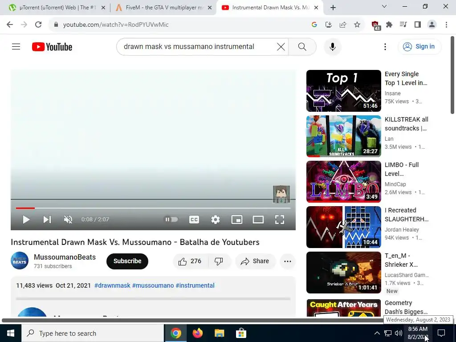Open a new browser tab
Viewport: 456px width, 342px height.
pyautogui.click(x=333, y=8)
